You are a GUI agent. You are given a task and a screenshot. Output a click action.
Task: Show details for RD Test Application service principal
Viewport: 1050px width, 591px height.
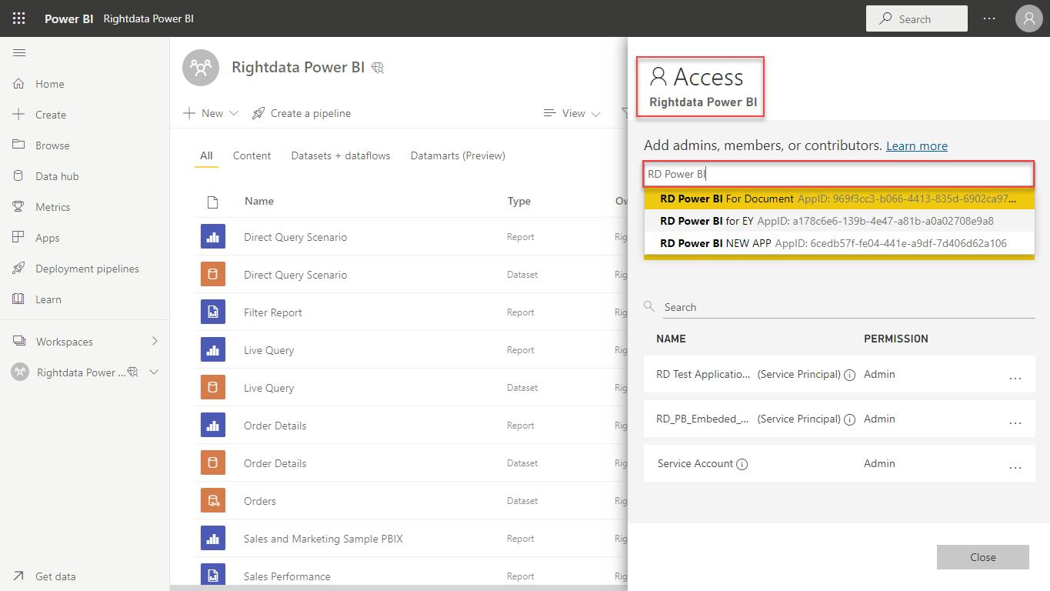[849, 375]
